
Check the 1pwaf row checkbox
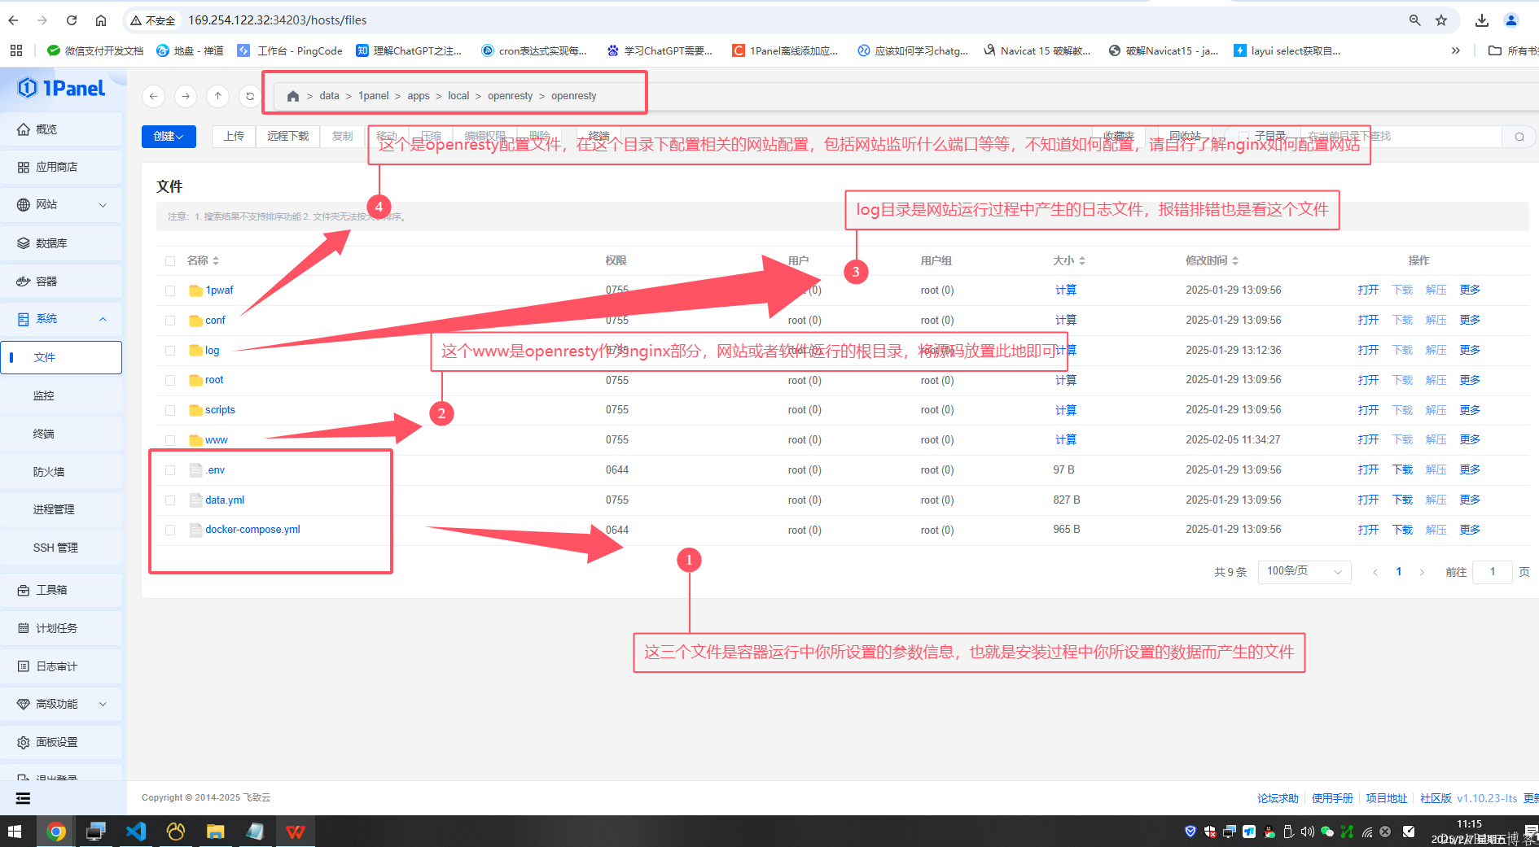click(x=170, y=290)
